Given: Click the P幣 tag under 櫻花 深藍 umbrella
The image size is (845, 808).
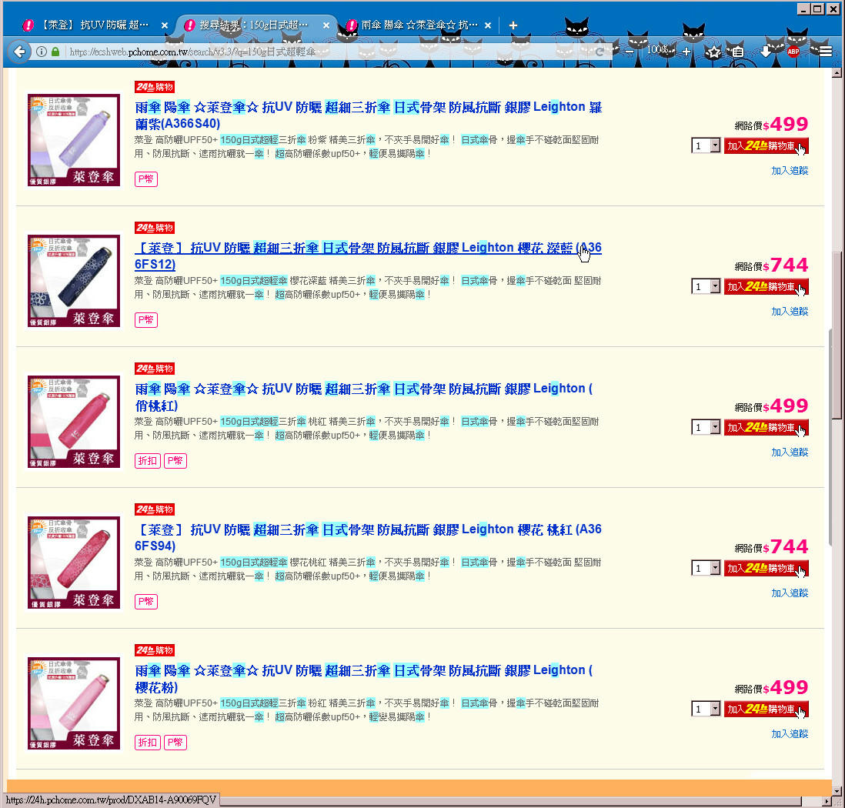Looking at the screenshot, I should (146, 319).
